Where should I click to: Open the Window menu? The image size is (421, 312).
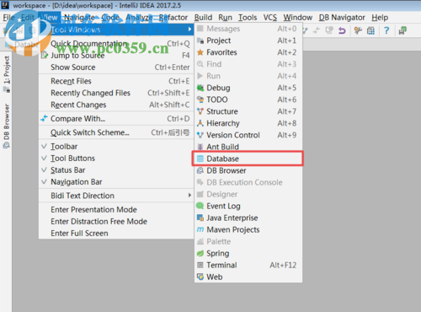point(297,18)
